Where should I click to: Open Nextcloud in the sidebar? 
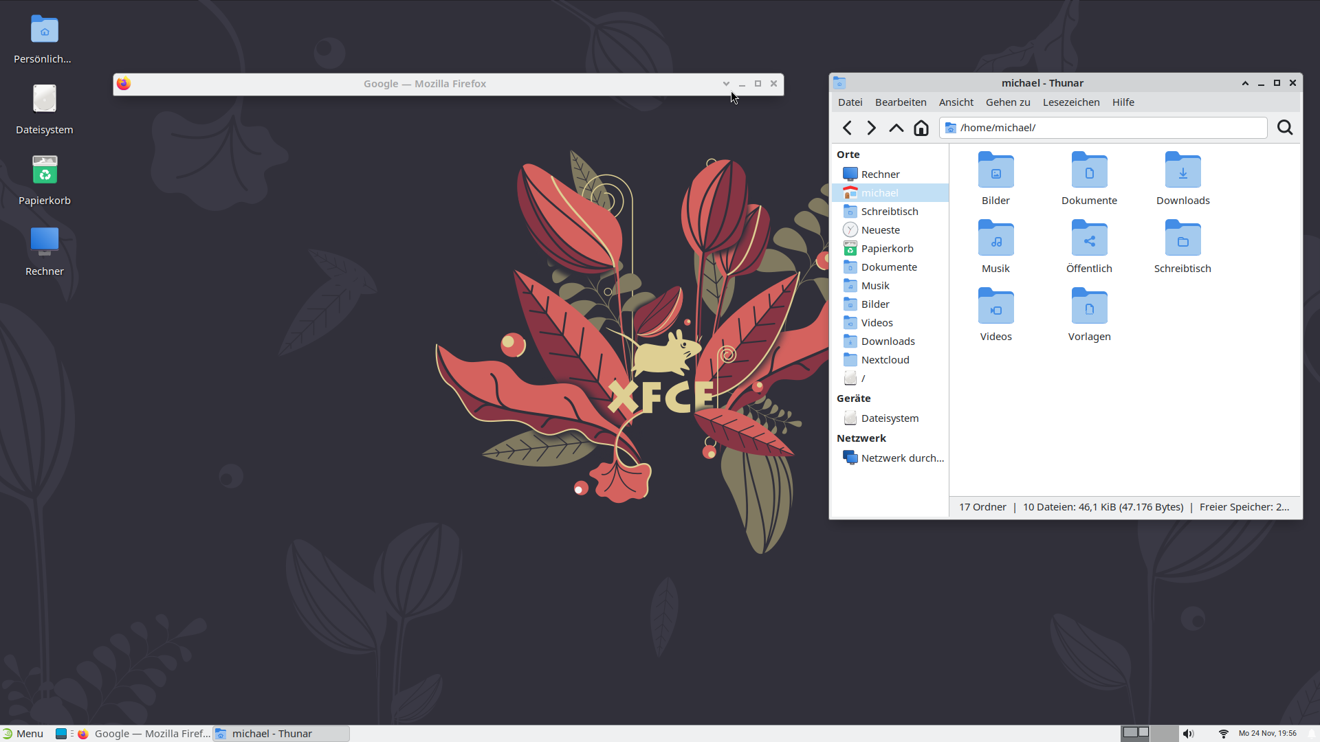(x=885, y=360)
